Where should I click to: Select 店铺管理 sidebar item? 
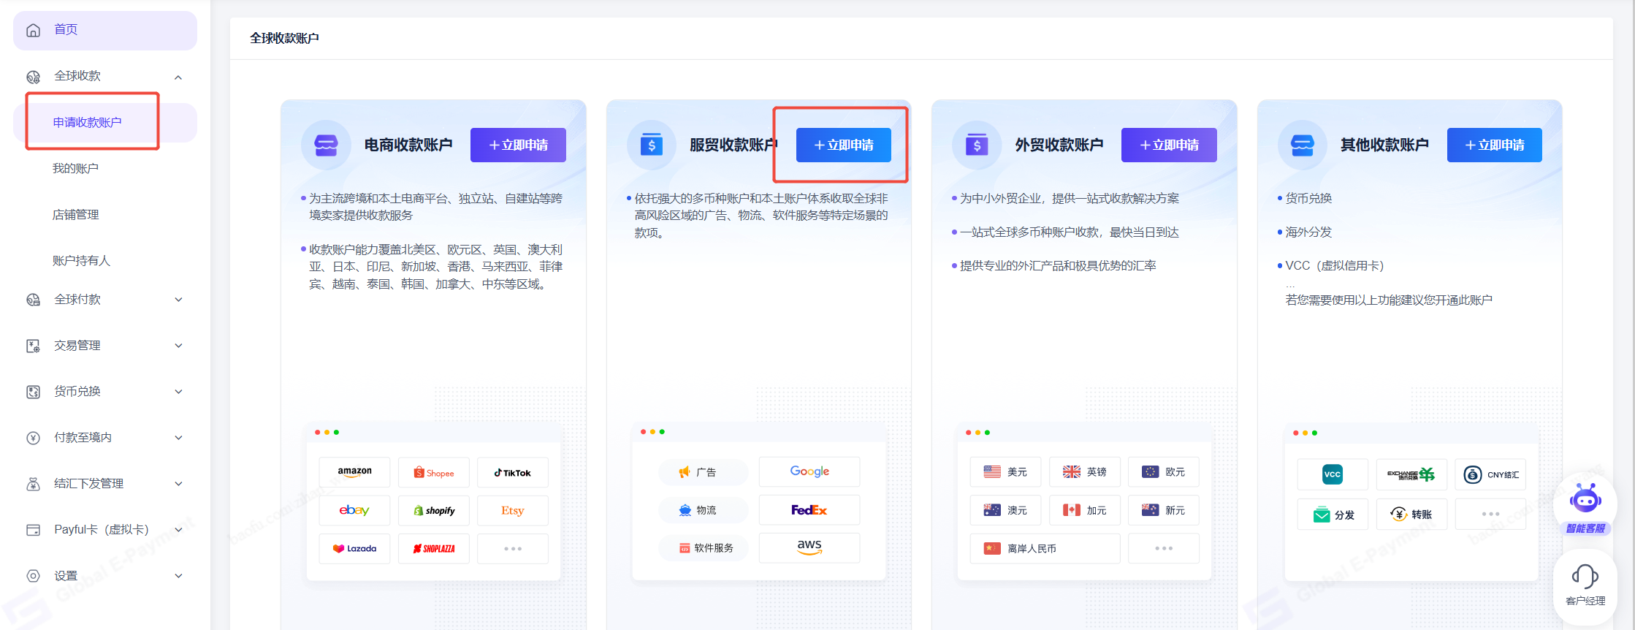(75, 215)
